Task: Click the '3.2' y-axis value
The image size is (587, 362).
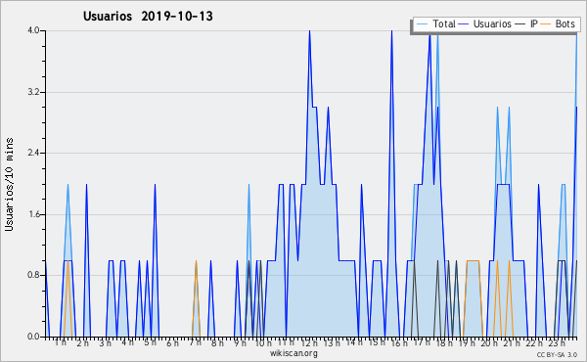Action: (x=33, y=92)
